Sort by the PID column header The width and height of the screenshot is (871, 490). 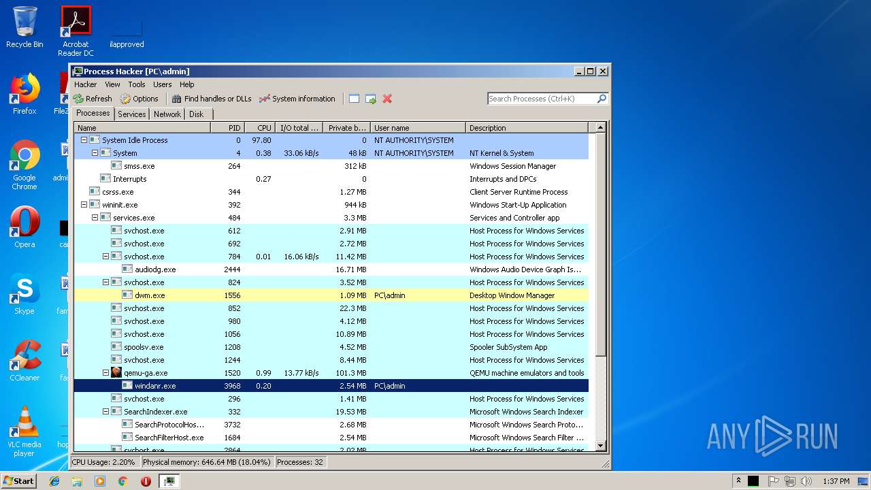pos(227,128)
